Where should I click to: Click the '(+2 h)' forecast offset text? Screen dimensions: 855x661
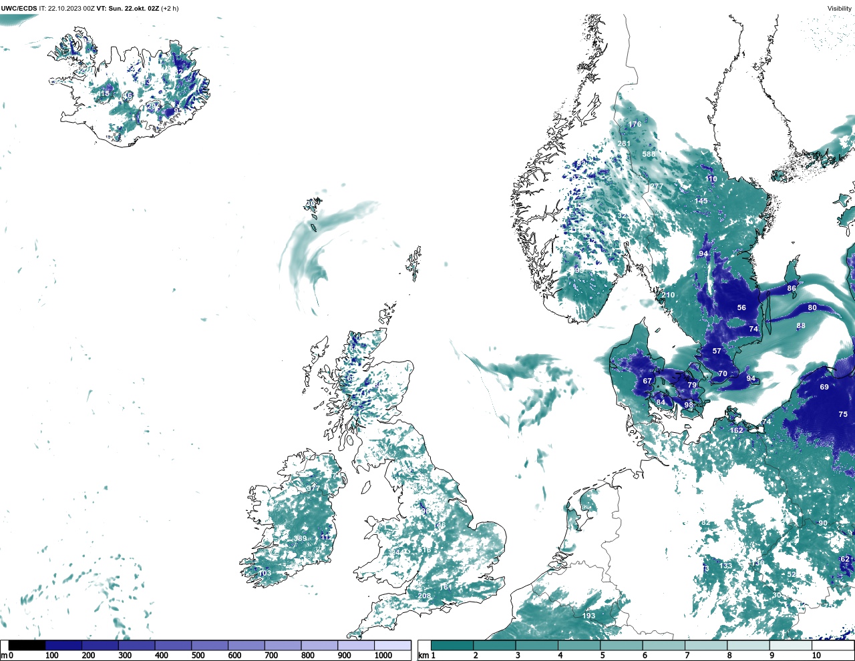point(170,9)
